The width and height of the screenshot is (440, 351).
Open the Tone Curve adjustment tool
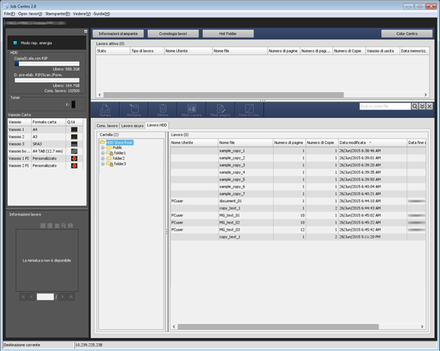pyautogui.click(x=249, y=110)
